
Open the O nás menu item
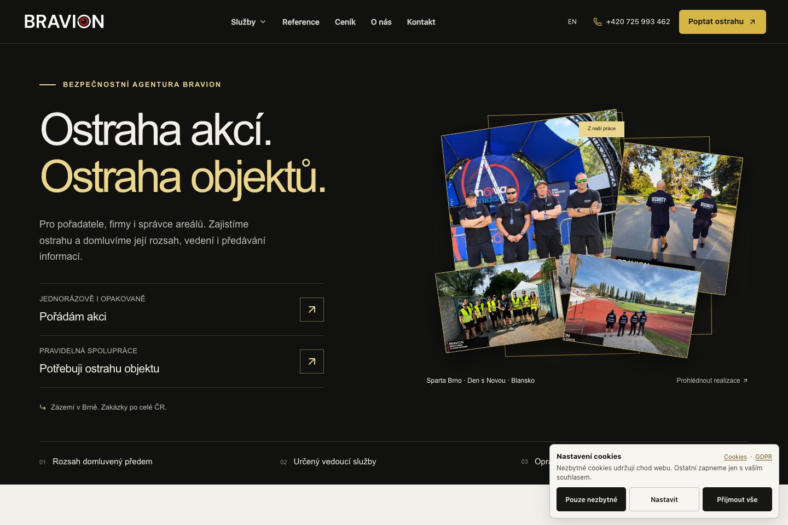tap(381, 22)
